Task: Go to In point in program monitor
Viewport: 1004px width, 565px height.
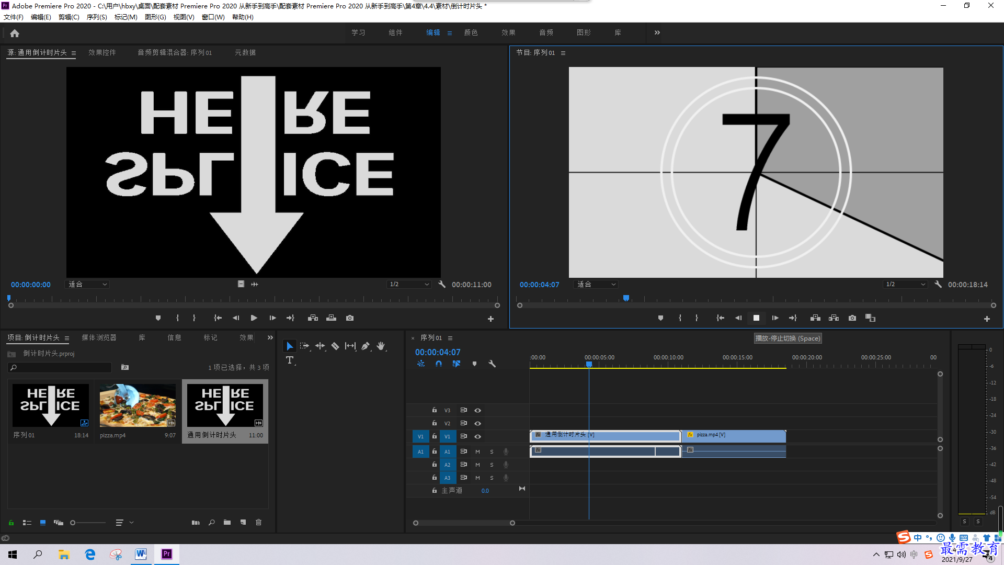Action: 720,318
